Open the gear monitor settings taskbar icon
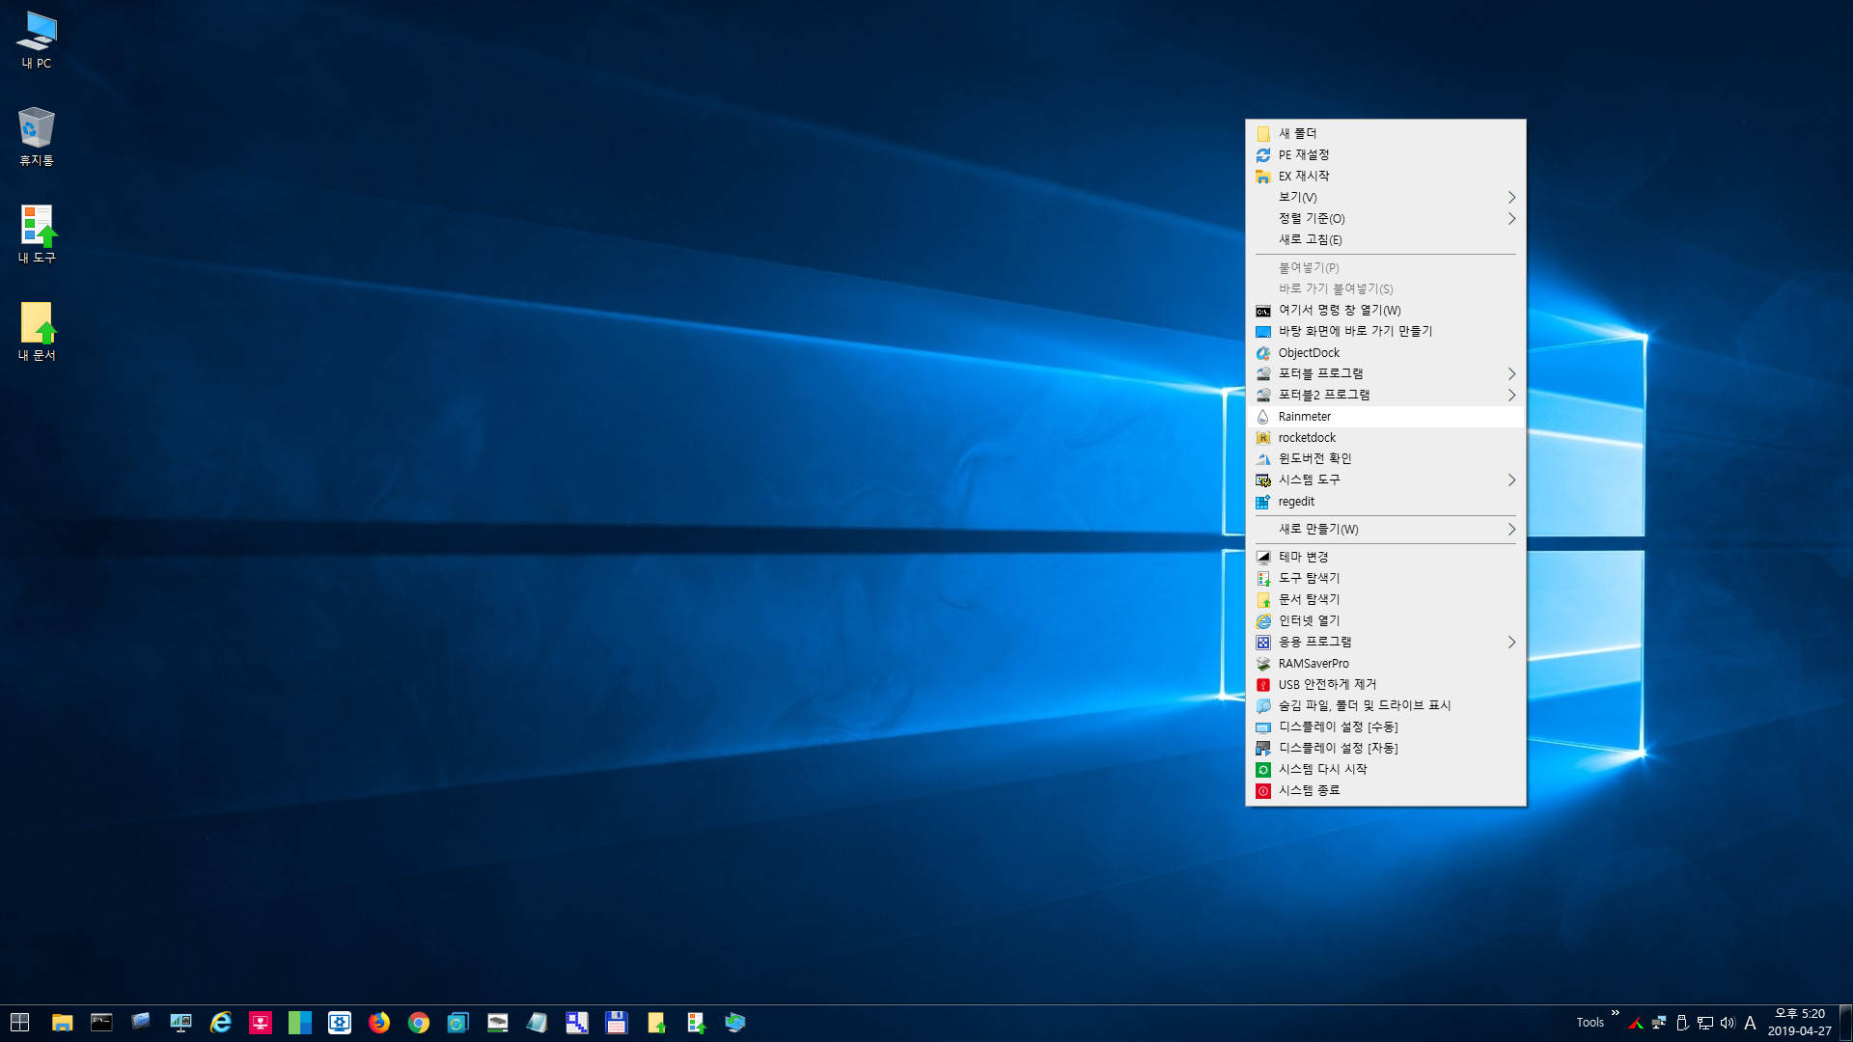Screen dimensions: 1853x1042 pyautogui.click(x=340, y=1023)
